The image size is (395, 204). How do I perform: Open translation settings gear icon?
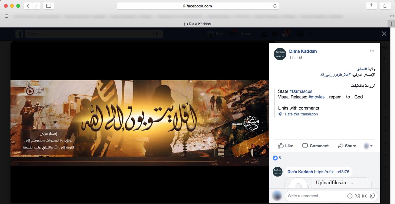pos(280,114)
